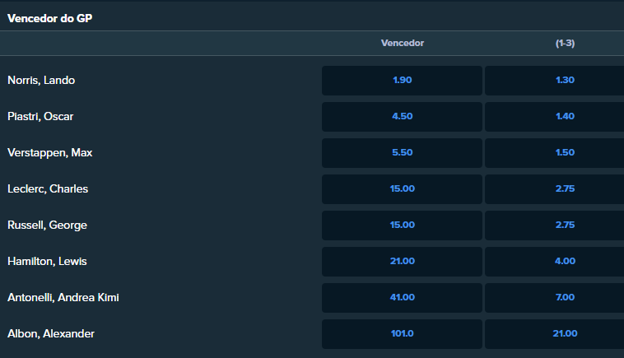Click the (1-3) column heading

(565, 43)
